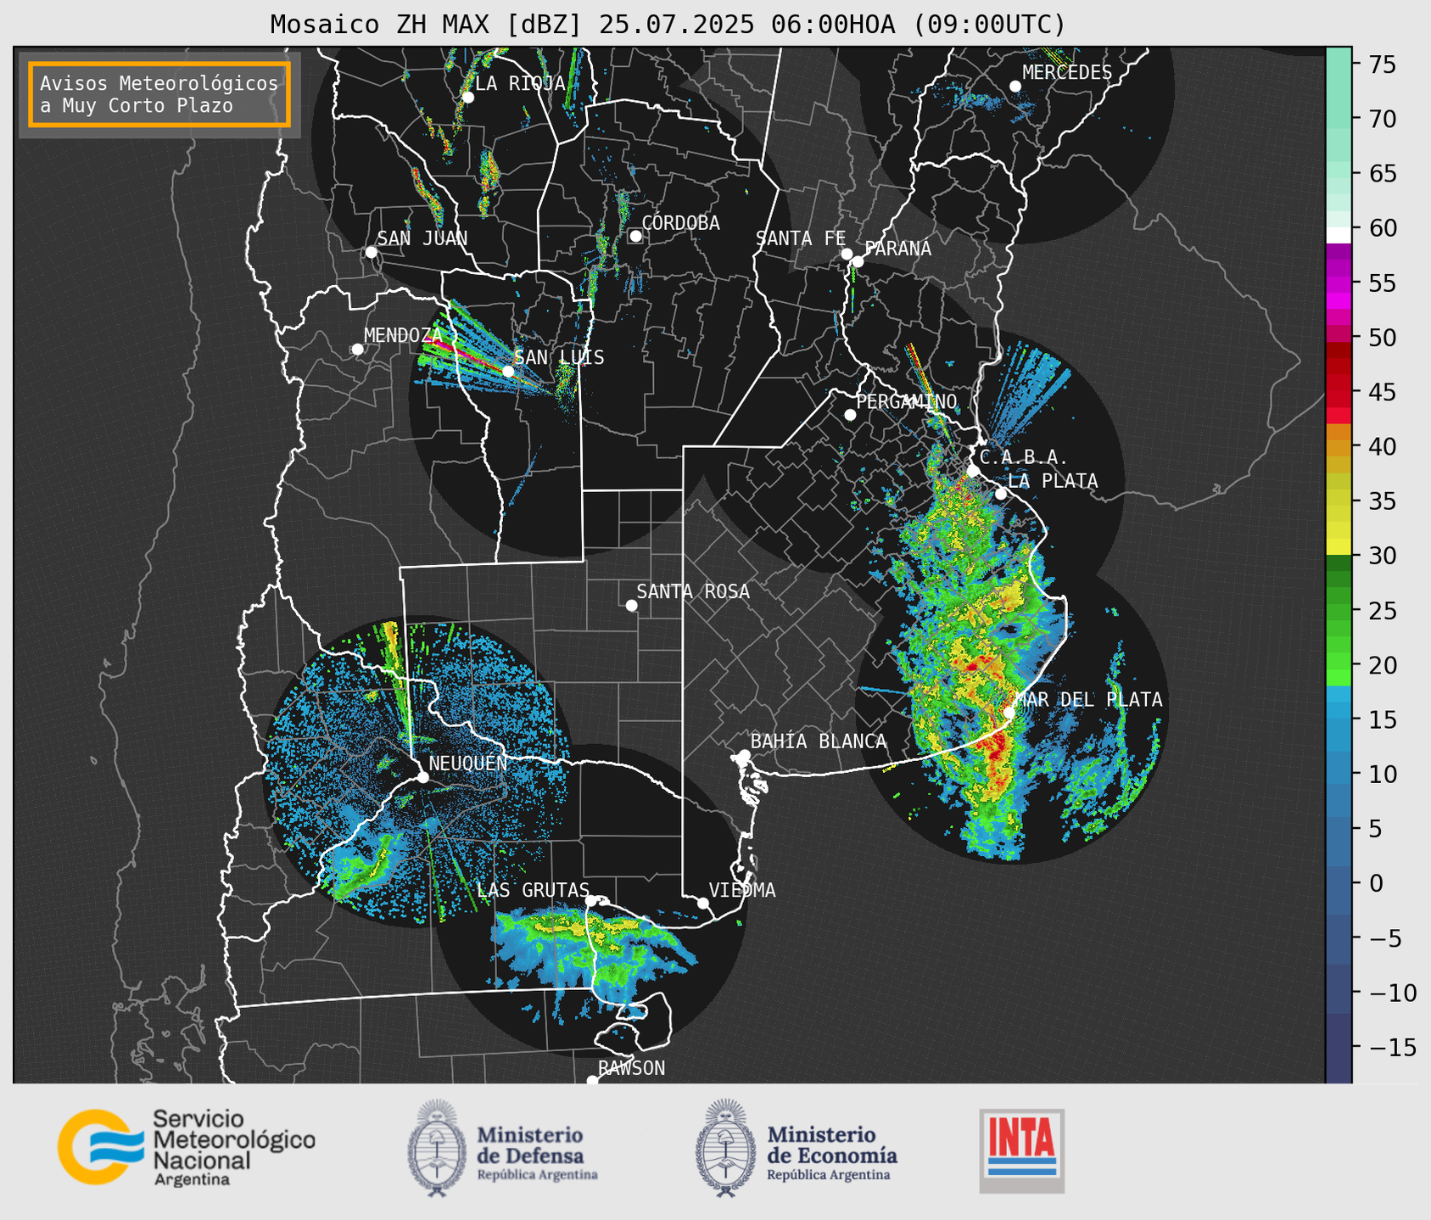Click the PERGAMINO city marker dot

point(850,415)
